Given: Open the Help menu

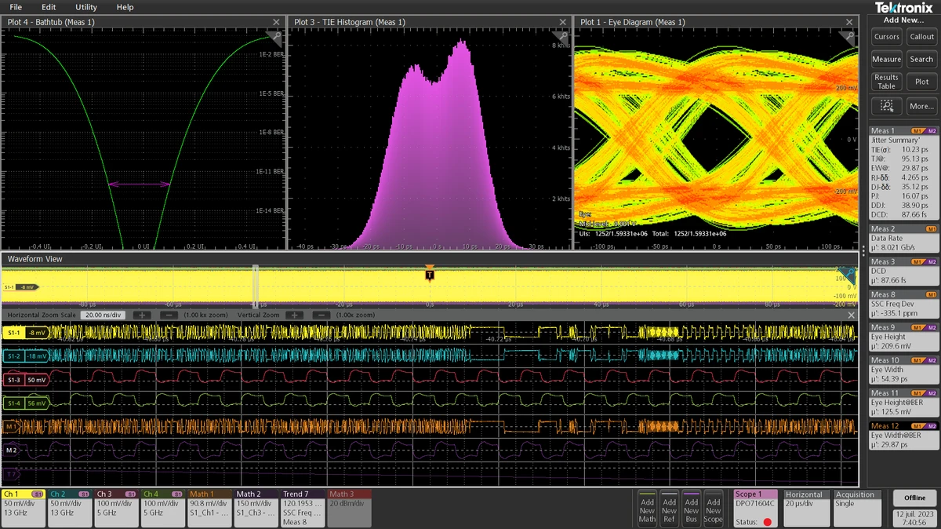Looking at the screenshot, I should click(125, 7).
